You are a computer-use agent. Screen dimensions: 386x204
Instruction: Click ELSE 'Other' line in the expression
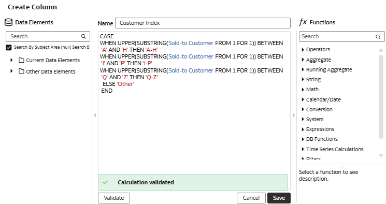pos(118,84)
